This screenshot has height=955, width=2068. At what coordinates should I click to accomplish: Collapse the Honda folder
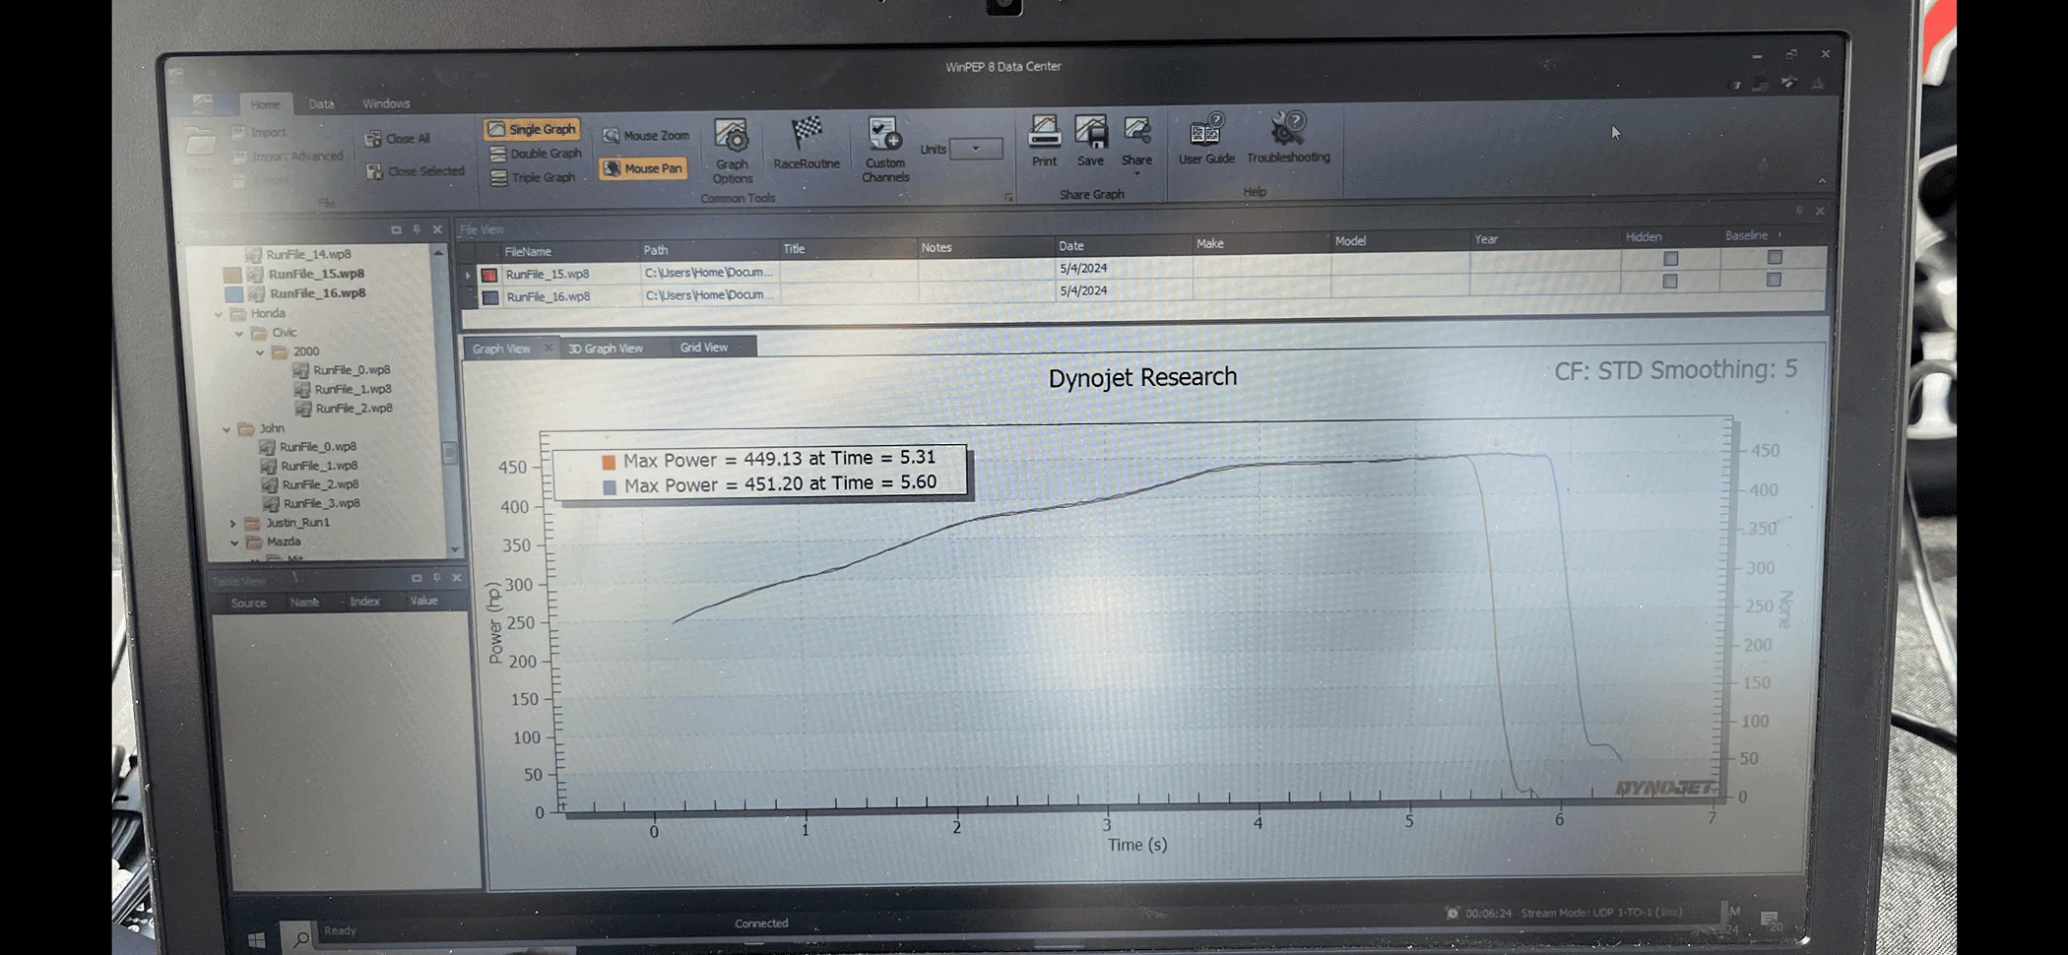coord(219,314)
